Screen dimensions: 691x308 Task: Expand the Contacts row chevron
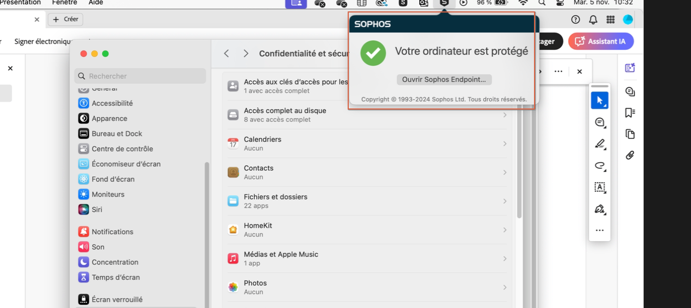(x=505, y=172)
